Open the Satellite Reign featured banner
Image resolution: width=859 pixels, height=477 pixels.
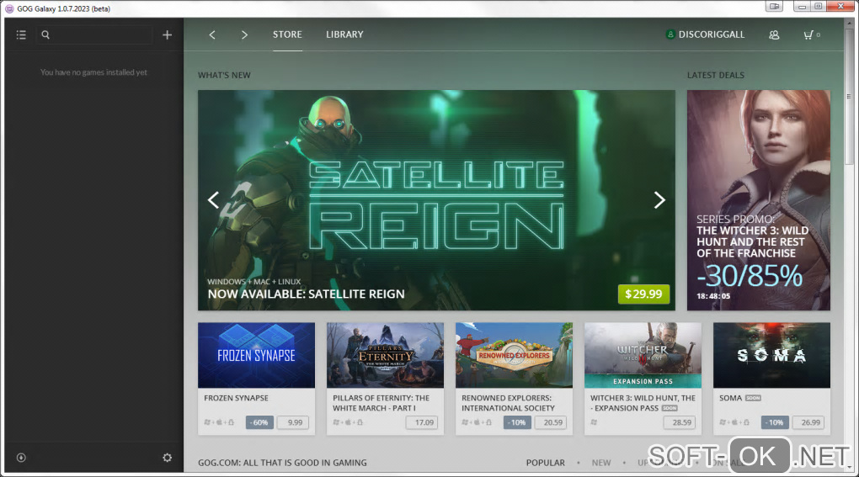click(436, 200)
